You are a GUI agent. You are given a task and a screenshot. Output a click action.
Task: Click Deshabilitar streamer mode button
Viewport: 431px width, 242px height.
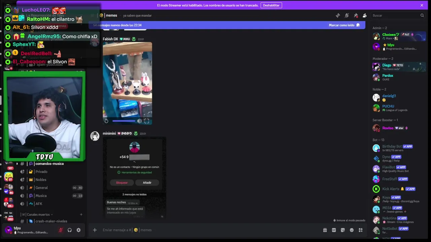(271, 5)
